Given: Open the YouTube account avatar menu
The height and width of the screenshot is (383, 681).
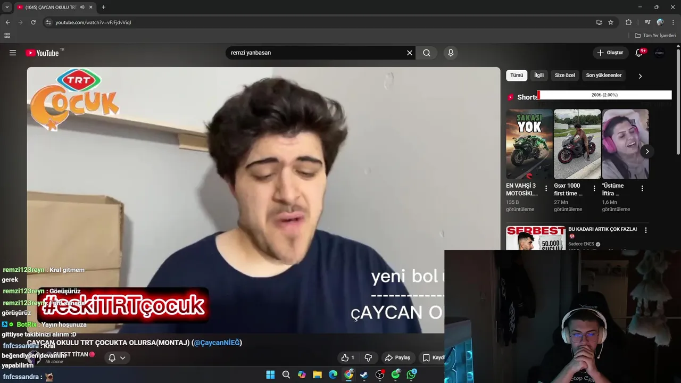Looking at the screenshot, I should click(x=660, y=53).
